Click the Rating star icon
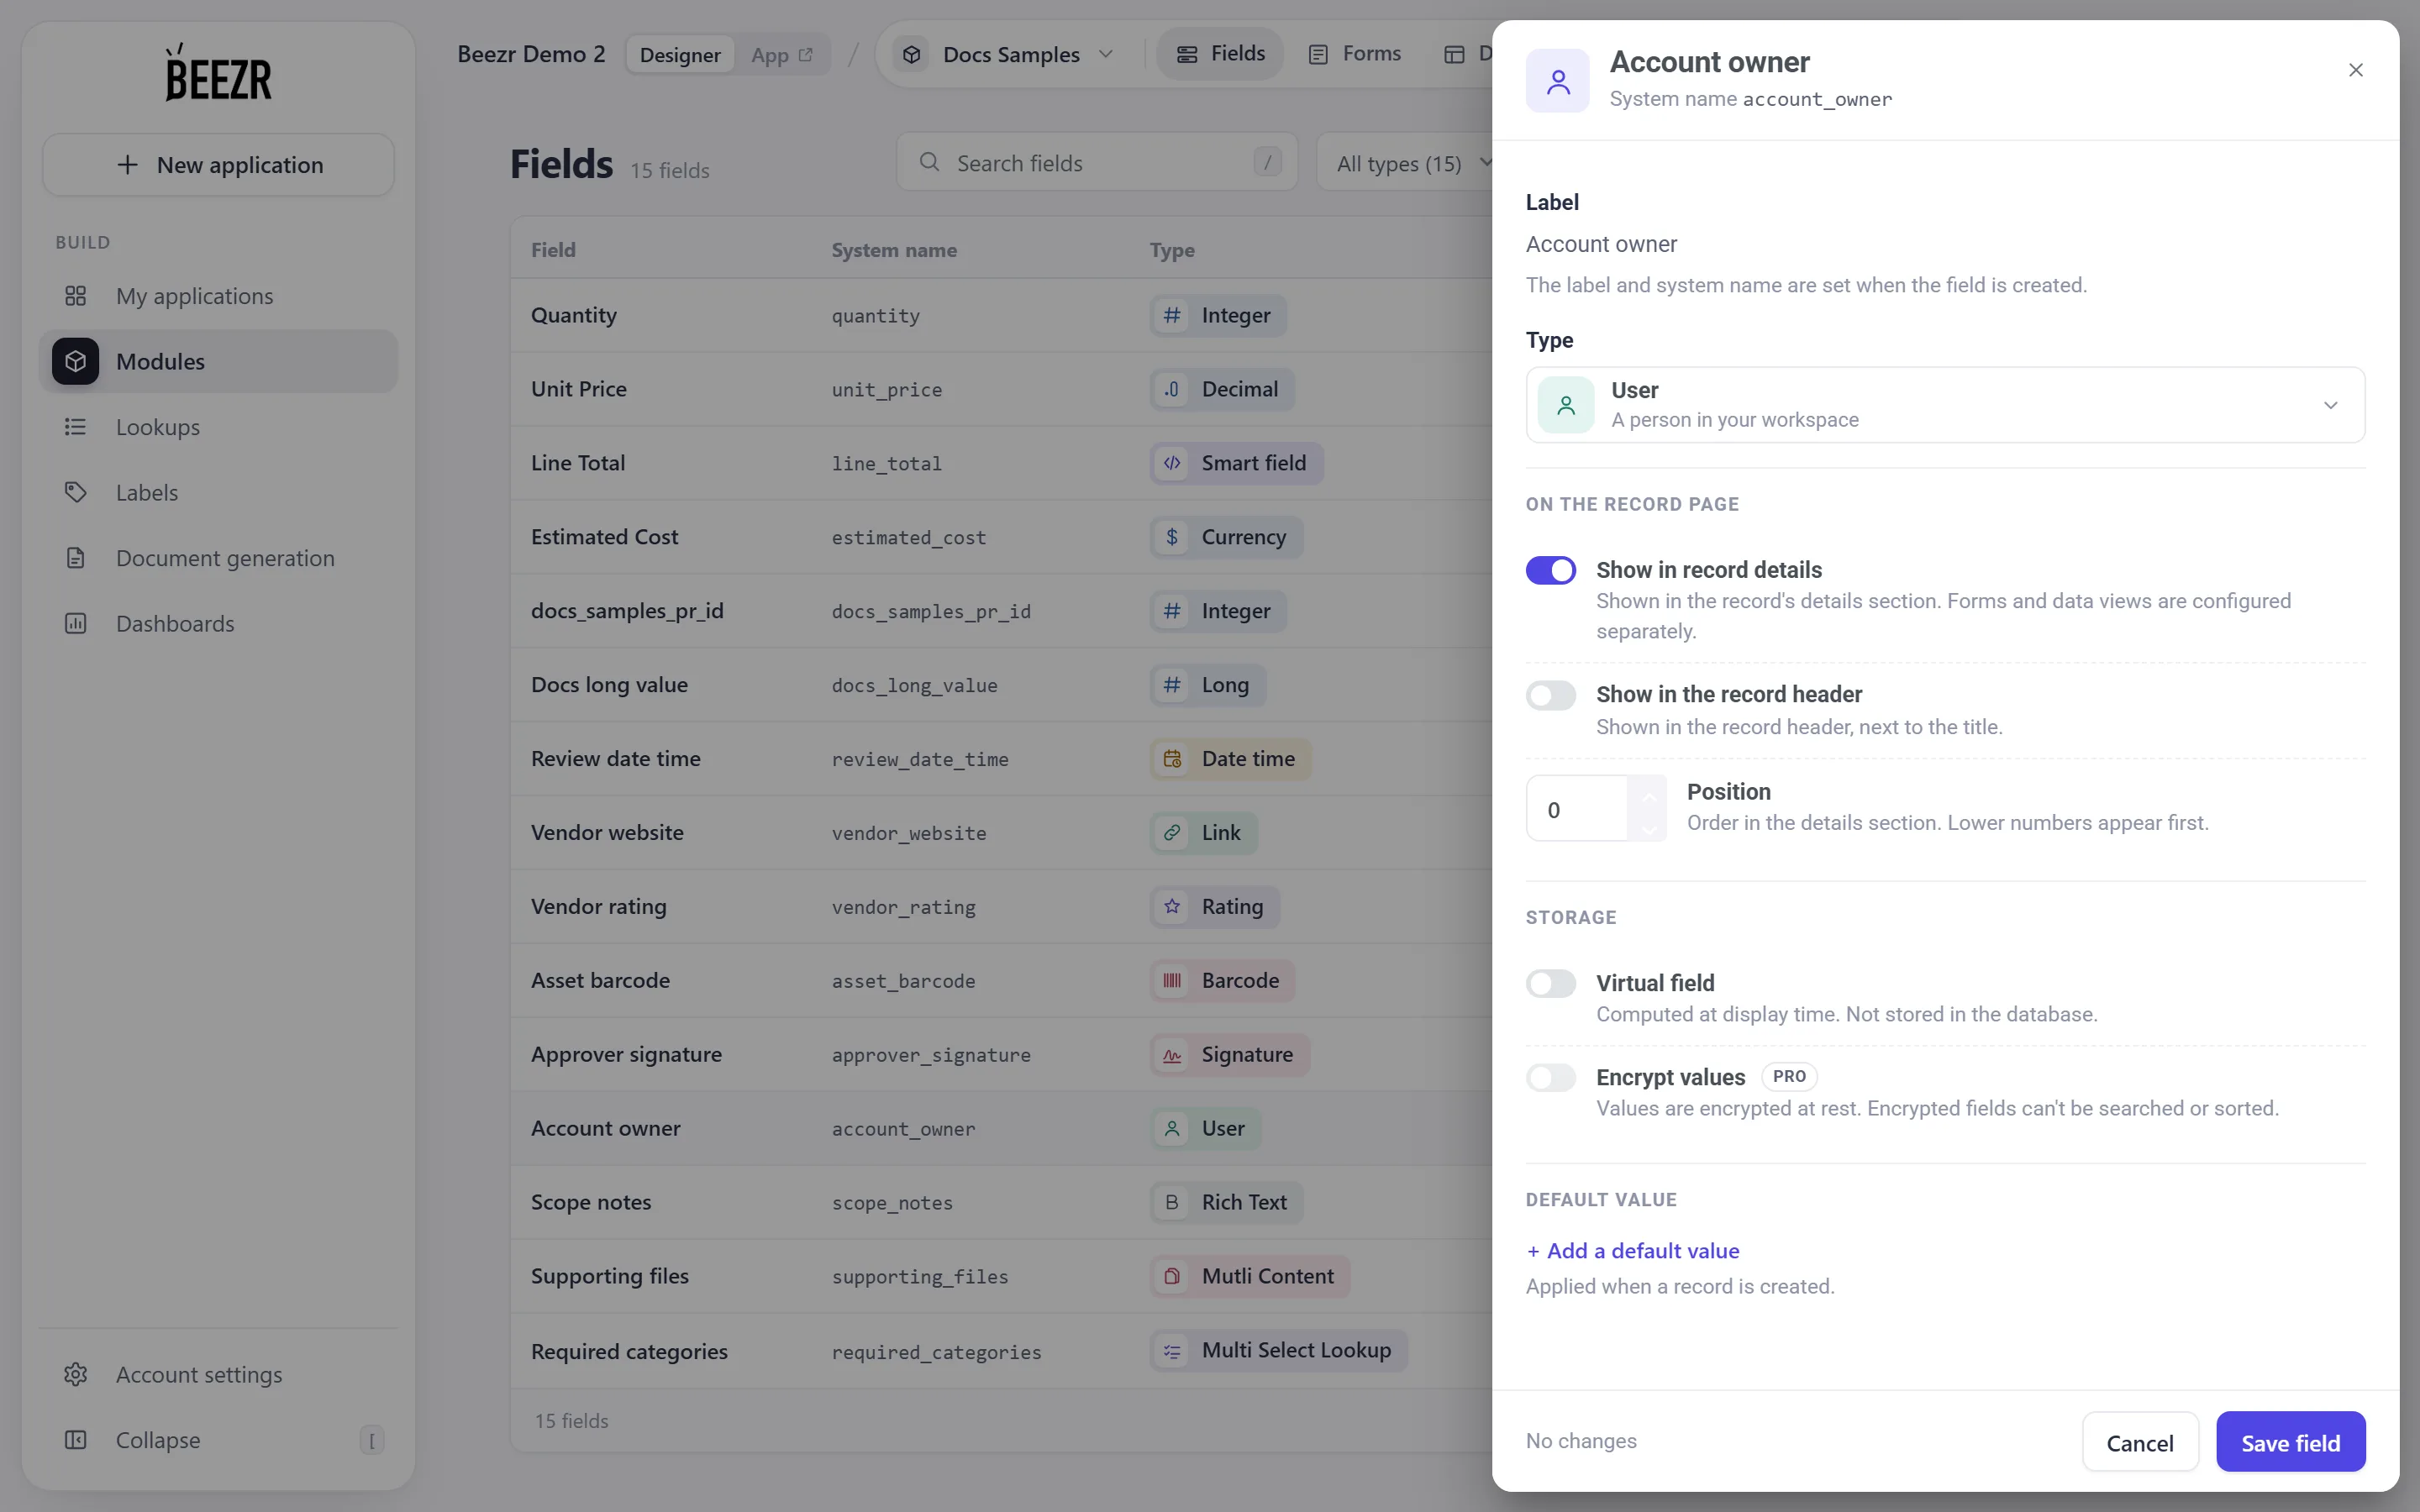Viewport: 2420px width, 1512px height. point(1172,907)
